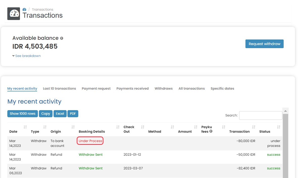The image size is (298, 178).
Task: Click the 2023-01-12 check out date
Action: point(132,154)
